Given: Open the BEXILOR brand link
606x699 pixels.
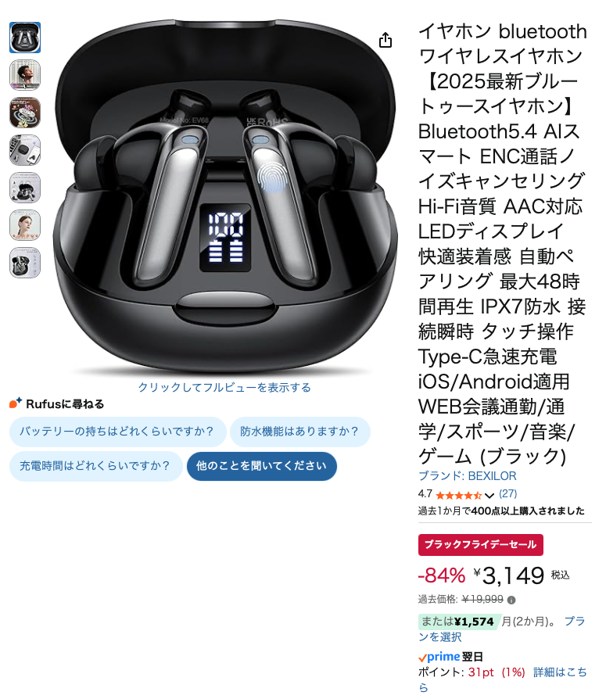Looking at the screenshot, I should click(x=468, y=476).
